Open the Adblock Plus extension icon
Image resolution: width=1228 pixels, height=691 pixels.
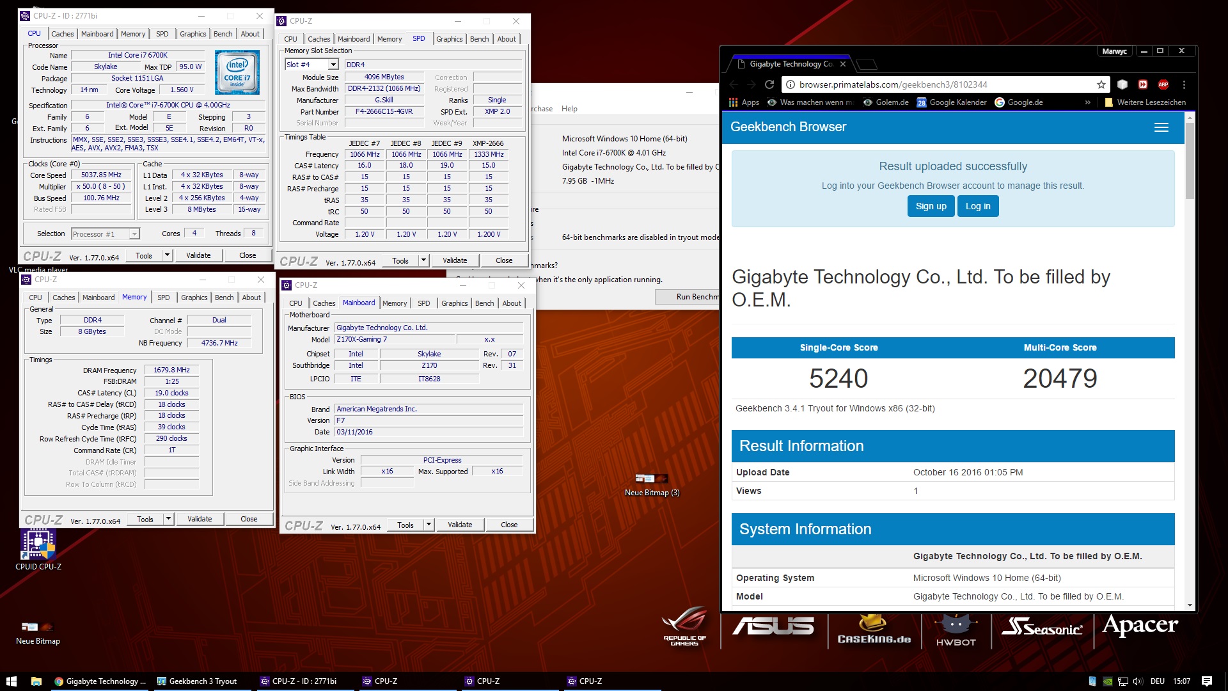(1163, 84)
